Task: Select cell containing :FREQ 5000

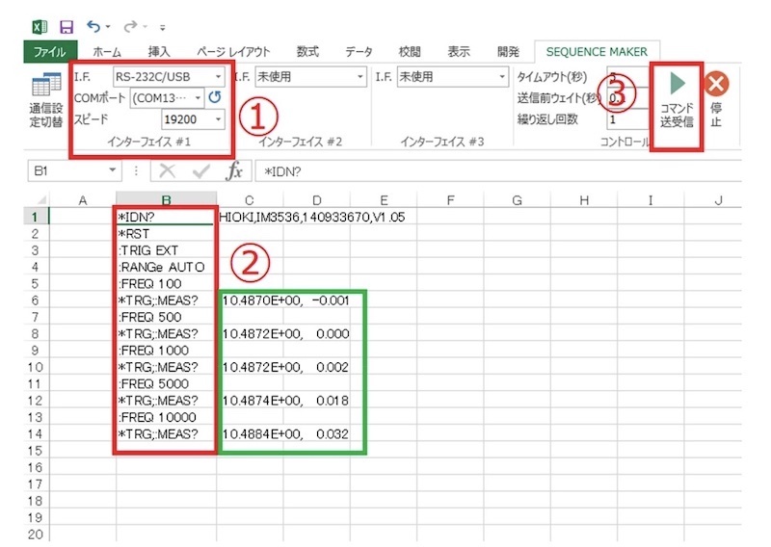Action: [166, 384]
